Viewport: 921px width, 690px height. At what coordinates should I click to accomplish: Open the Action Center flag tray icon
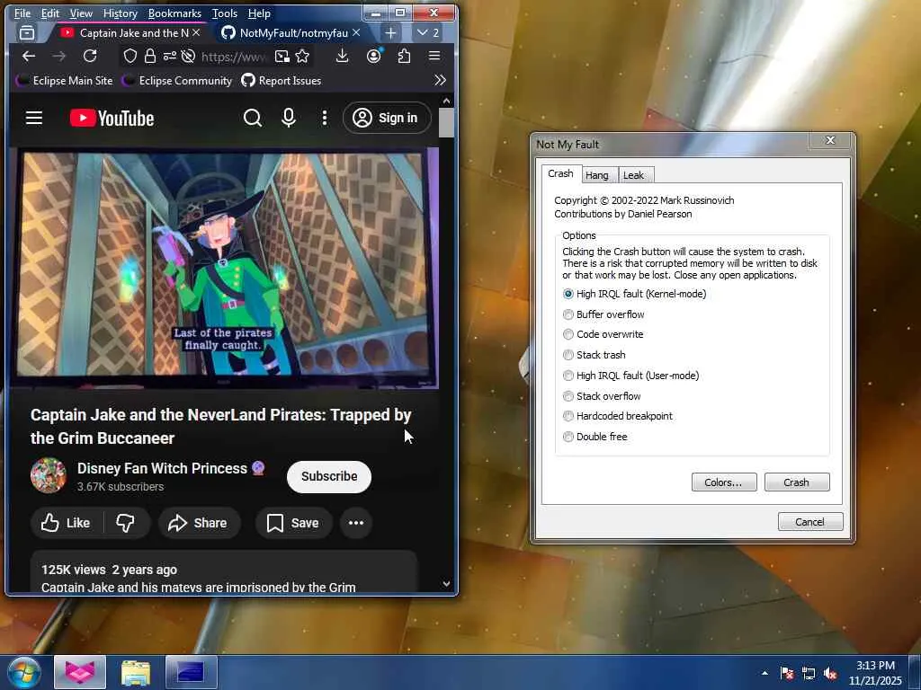pyautogui.click(x=786, y=674)
